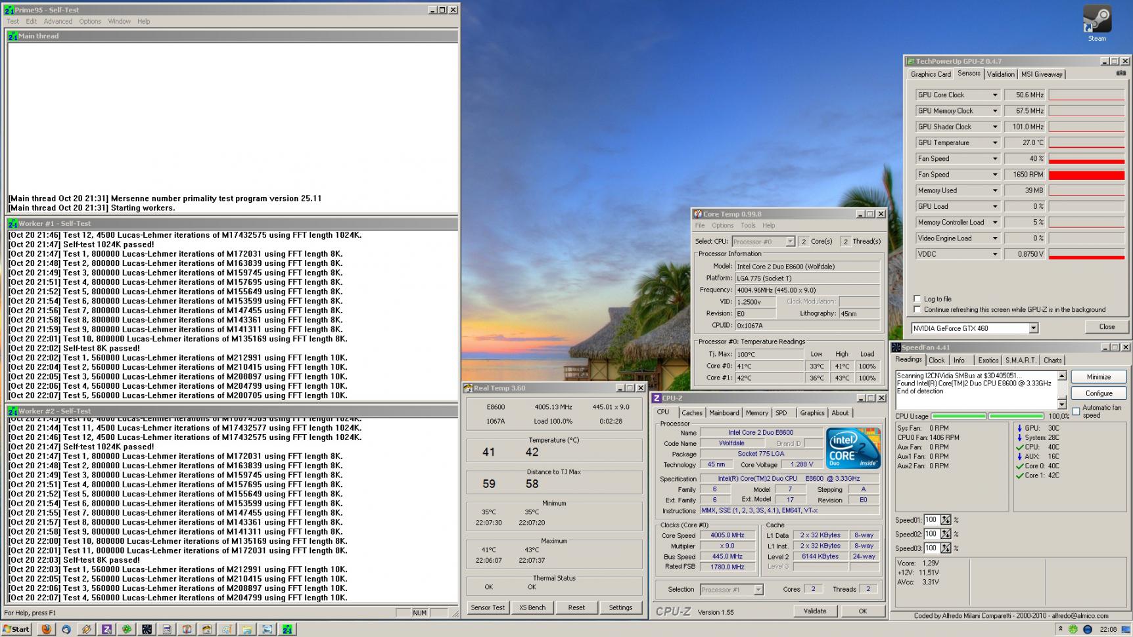Click the blue globe icon beside Firefox
1133x637 pixels.
(x=66, y=629)
